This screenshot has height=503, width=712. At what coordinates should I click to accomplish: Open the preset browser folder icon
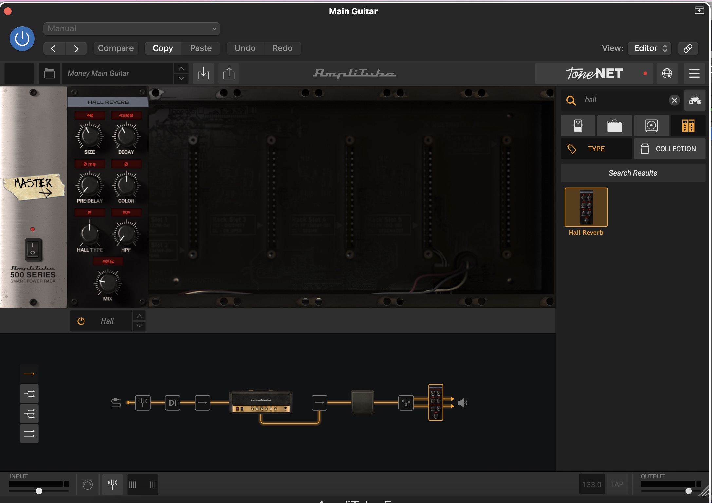(x=49, y=73)
